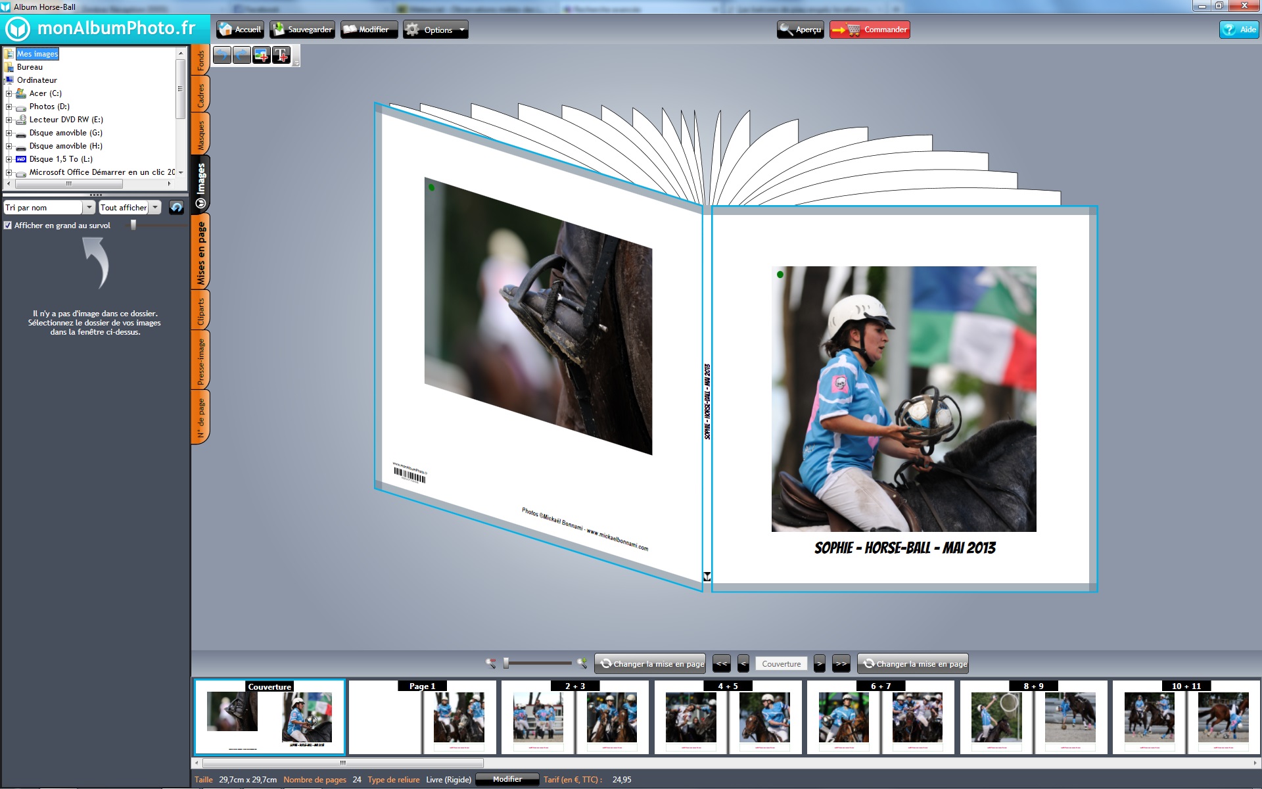Go to previous page with < button
This screenshot has height=789, width=1262.
tap(743, 663)
